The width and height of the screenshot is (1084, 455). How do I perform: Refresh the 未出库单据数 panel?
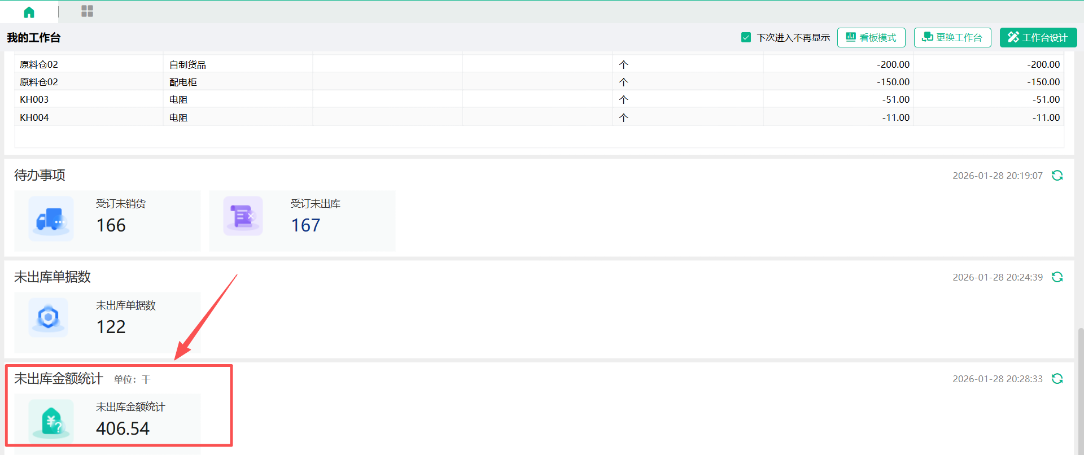[1057, 277]
